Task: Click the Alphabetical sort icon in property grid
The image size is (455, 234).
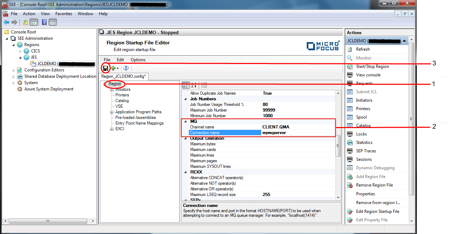Action: 194,85
